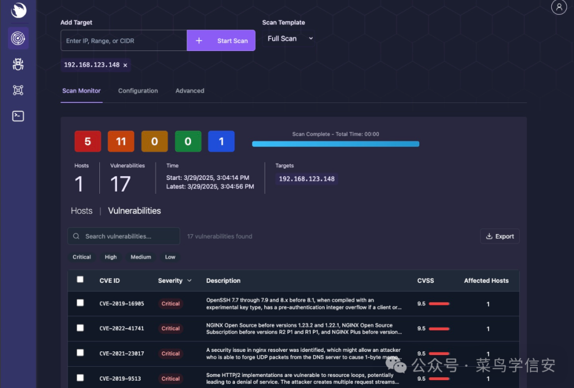Select CVE-2019-9513 ID text
574x388 pixels.
coord(120,378)
